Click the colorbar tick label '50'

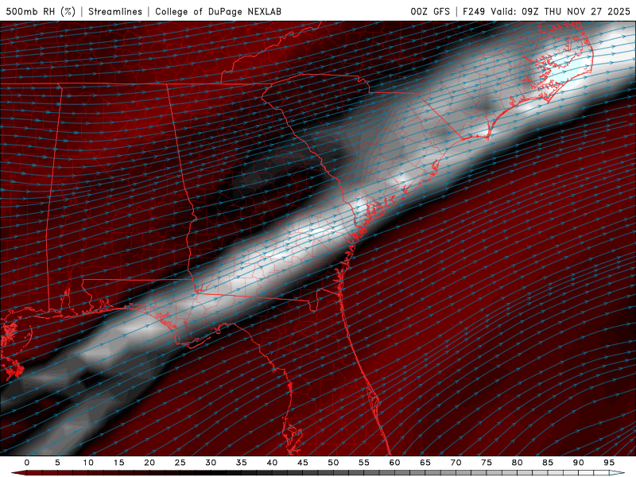[333, 463]
